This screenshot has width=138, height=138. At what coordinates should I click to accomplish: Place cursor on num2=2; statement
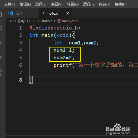(x=64, y=58)
